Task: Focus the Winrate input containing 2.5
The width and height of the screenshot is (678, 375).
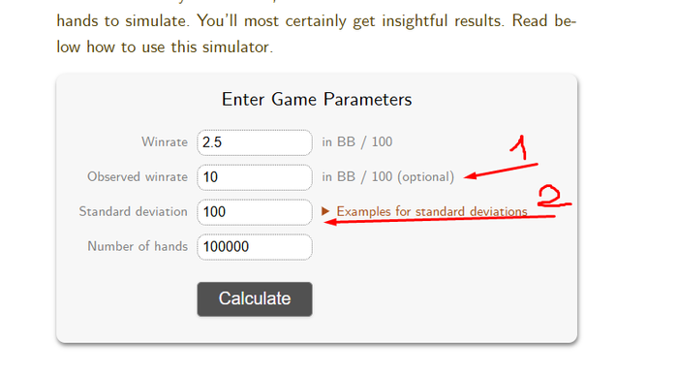Action: tap(255, 142)
